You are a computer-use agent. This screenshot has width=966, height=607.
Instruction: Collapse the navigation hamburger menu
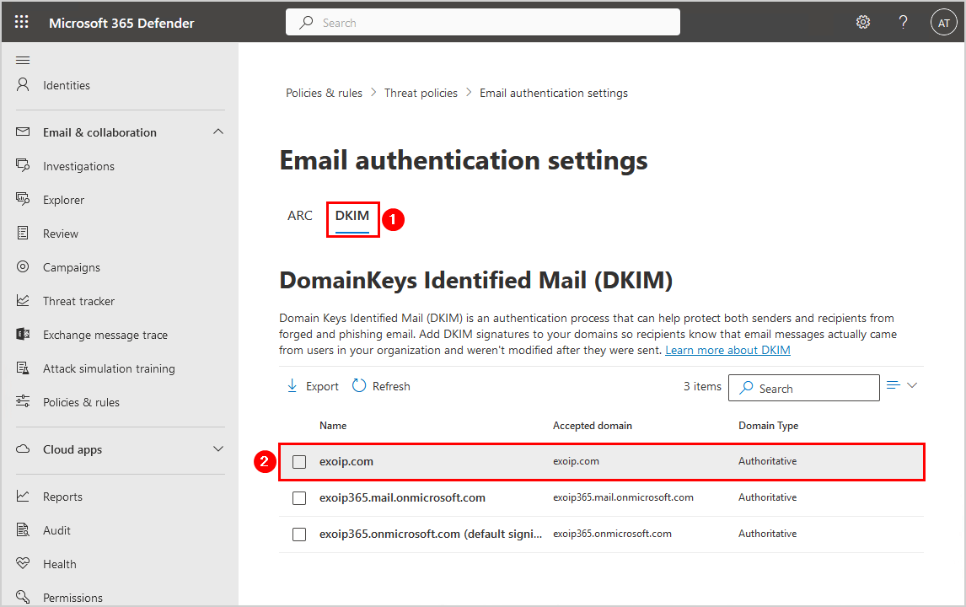(23, 60)
